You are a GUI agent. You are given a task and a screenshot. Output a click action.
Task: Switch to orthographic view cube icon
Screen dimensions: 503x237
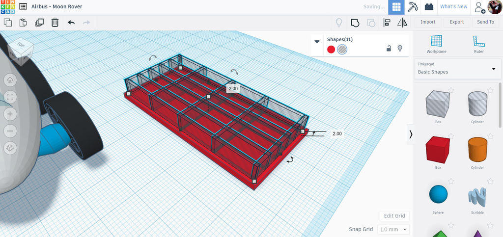pos(10,148)
